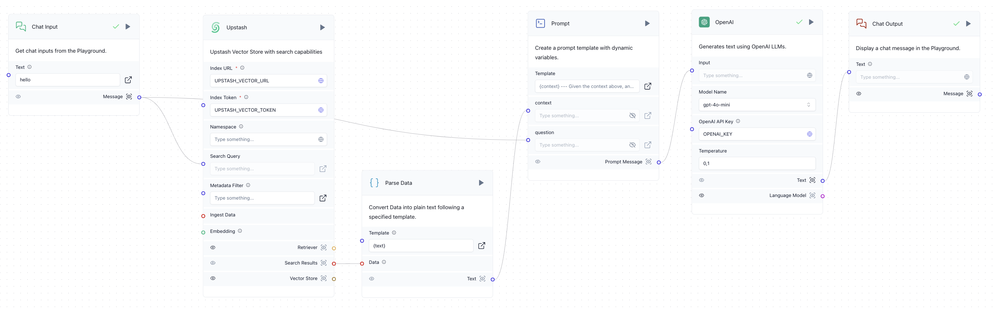The width and height of the screenshot is (994, 309).
Task: Click the hello text input in Chat Input
Action: 67,80
